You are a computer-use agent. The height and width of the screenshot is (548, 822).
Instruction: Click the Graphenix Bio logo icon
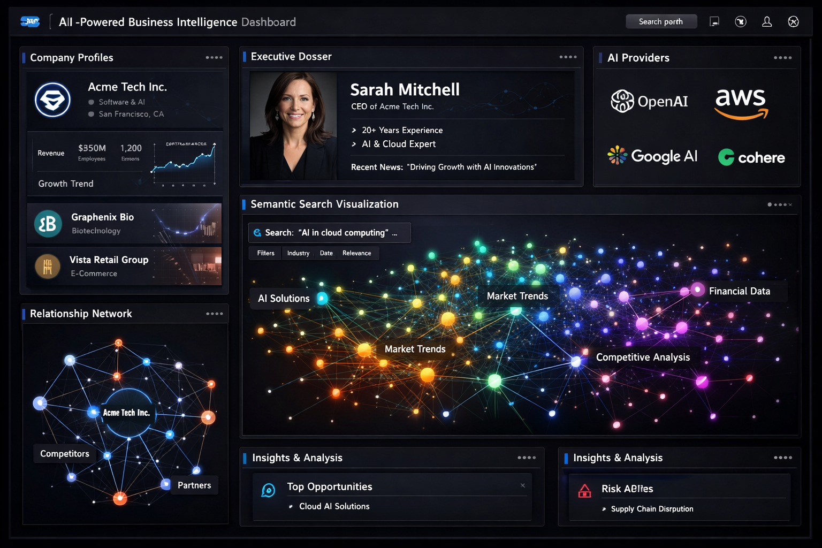tap(48, 224)
